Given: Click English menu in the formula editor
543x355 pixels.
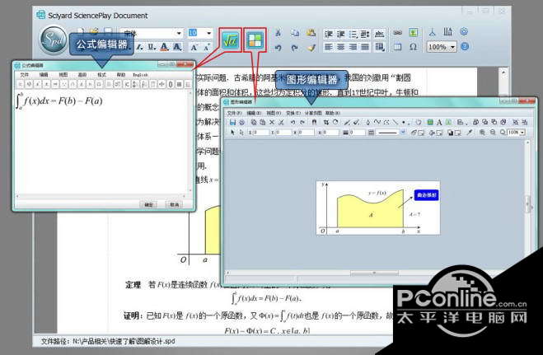Looking at the screenshot, I should [140, 75].
